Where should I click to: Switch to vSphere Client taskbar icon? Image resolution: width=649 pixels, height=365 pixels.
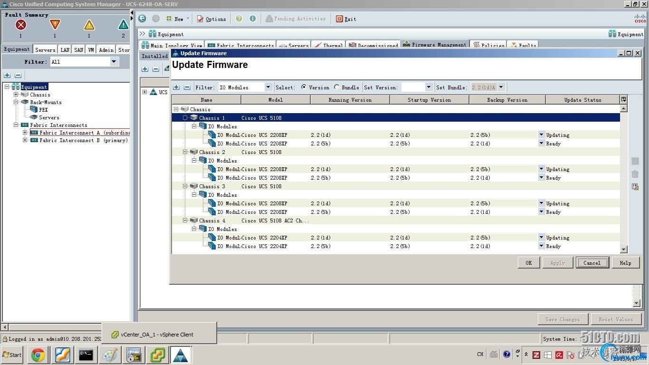(158, 355)
